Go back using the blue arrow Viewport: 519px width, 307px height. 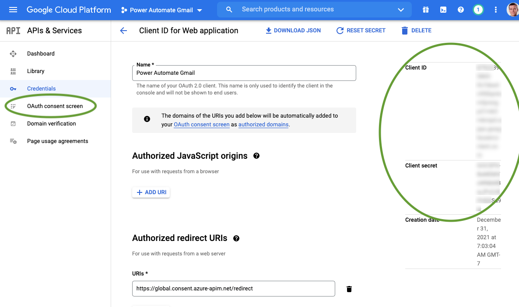(x=123, y=31)
